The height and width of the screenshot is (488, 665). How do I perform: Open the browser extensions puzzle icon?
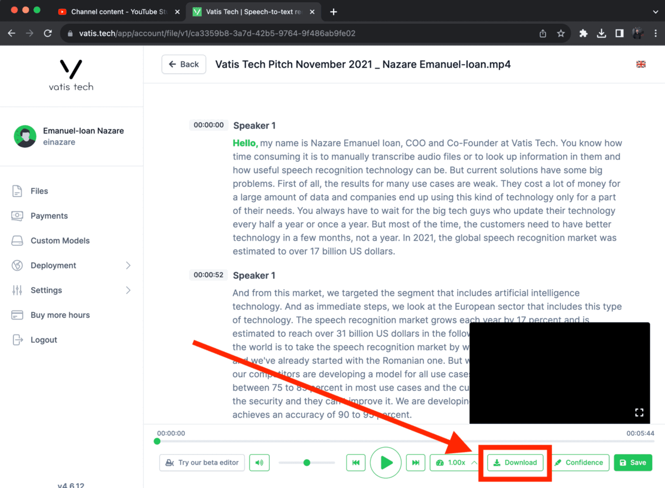(x=584, y=33)
